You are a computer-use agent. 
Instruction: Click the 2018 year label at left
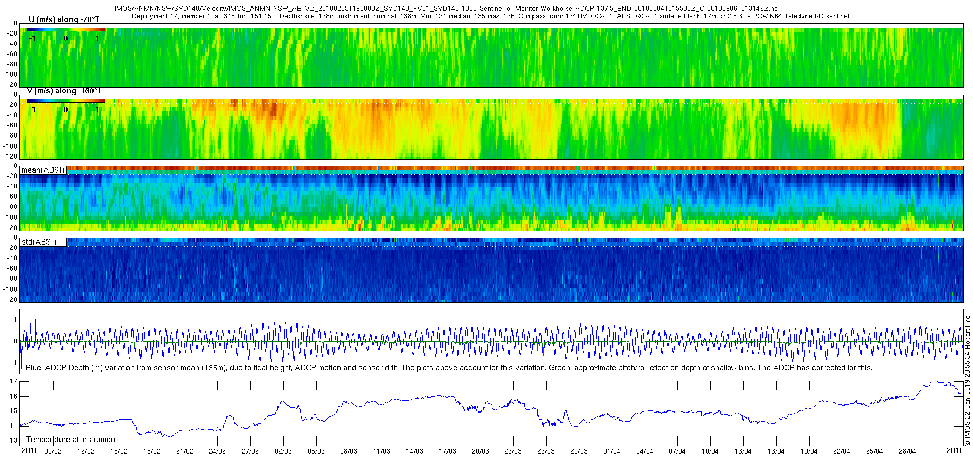pyautogui.click(x=30, y=450)
